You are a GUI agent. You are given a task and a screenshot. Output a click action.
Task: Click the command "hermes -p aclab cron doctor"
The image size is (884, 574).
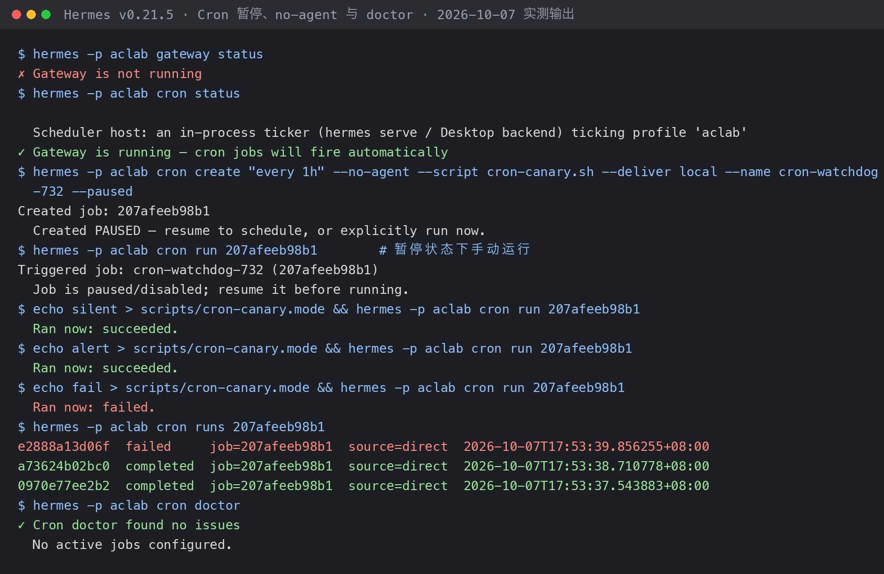click(x=137, y=505)
